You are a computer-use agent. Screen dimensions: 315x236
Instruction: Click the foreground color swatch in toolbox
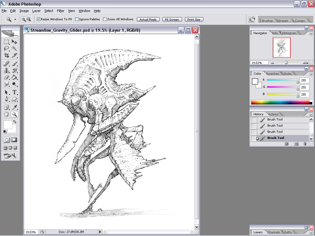[x=8, y=125]
